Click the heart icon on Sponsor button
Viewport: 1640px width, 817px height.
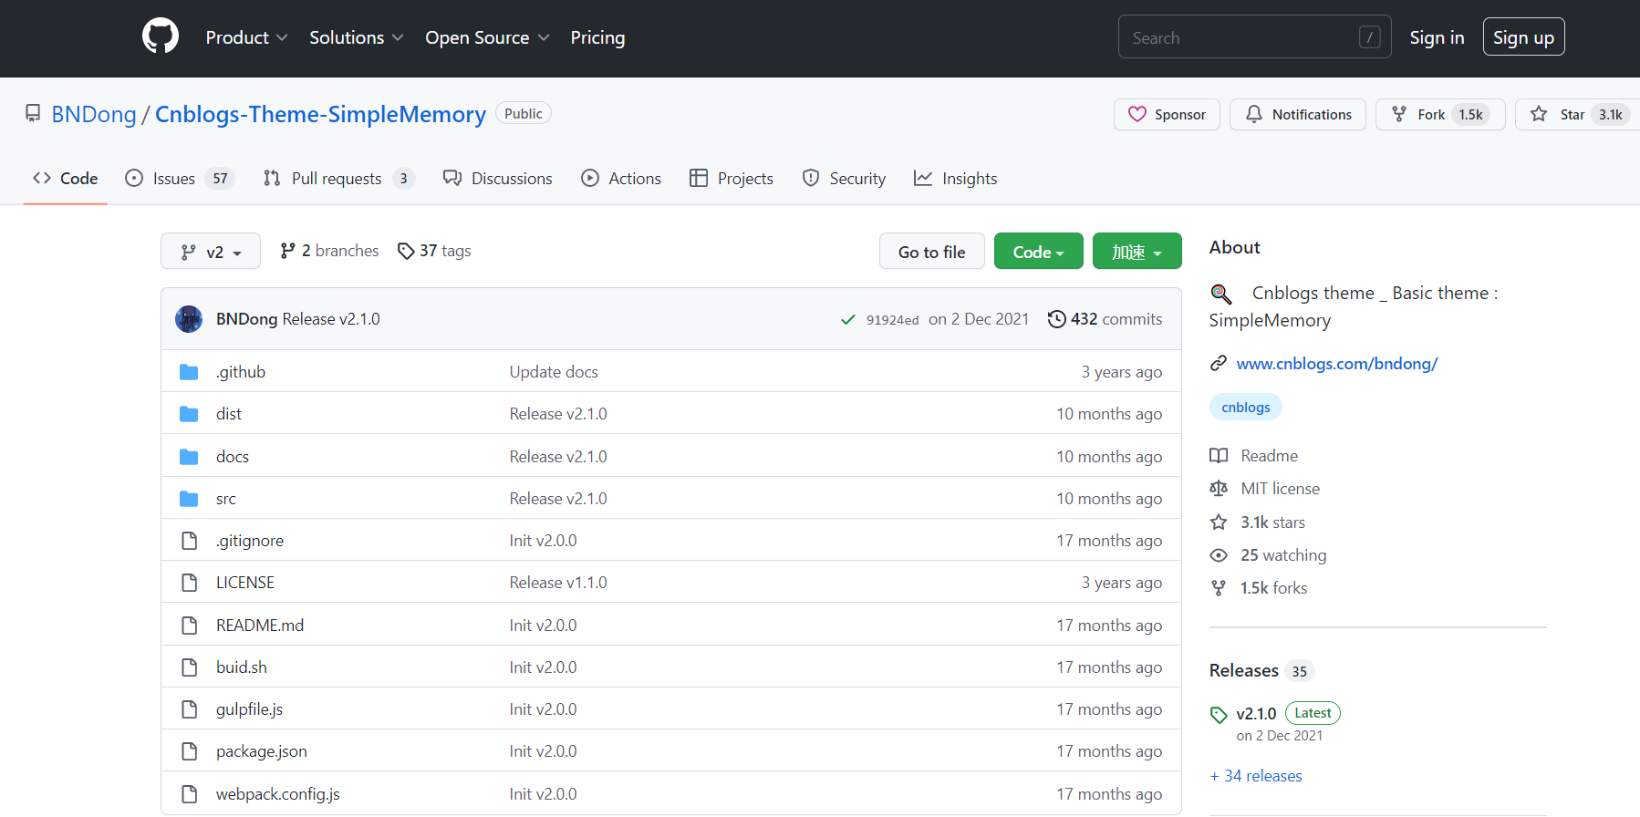click(x=1137, y=114)
